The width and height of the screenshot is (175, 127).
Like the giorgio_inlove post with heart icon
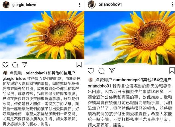[5, 65]
